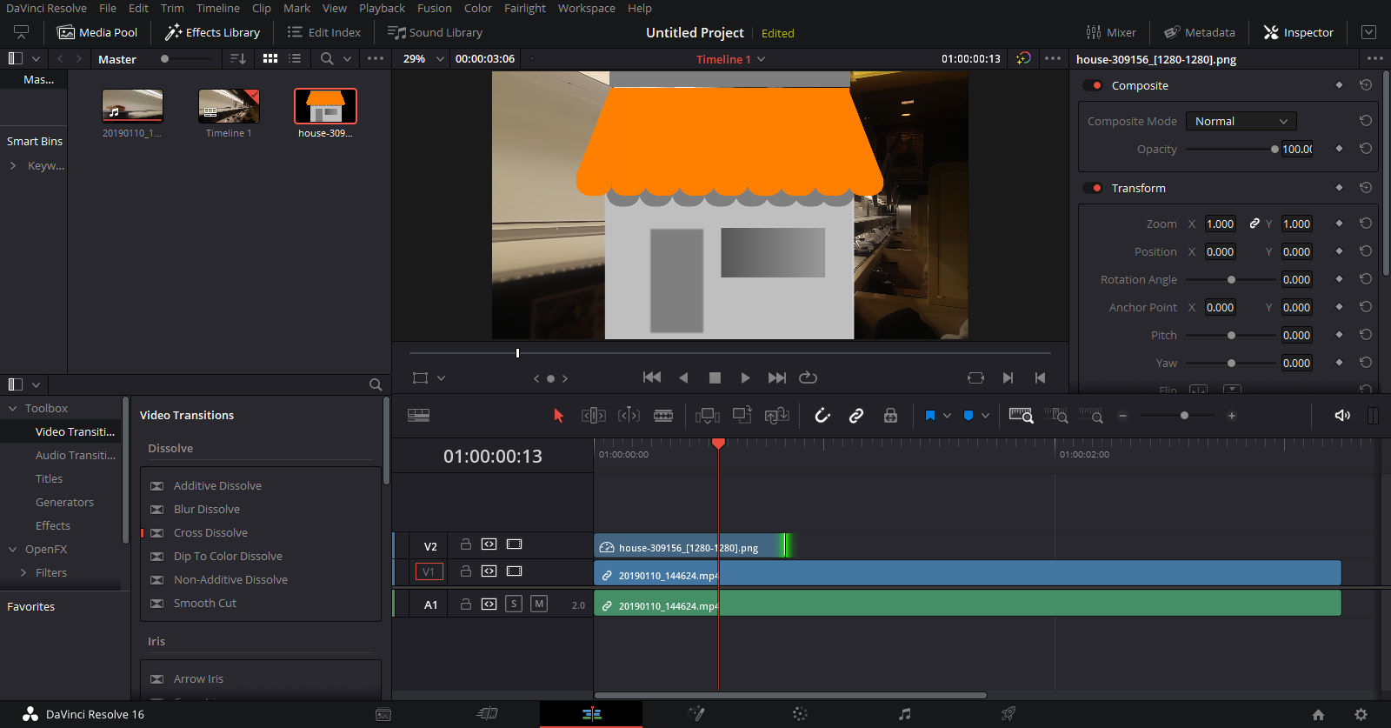Viewport: 1391px width, 728px height.
Task: Mute track A1 with M button
Action: pyautogui.click(x=539, y=604)
